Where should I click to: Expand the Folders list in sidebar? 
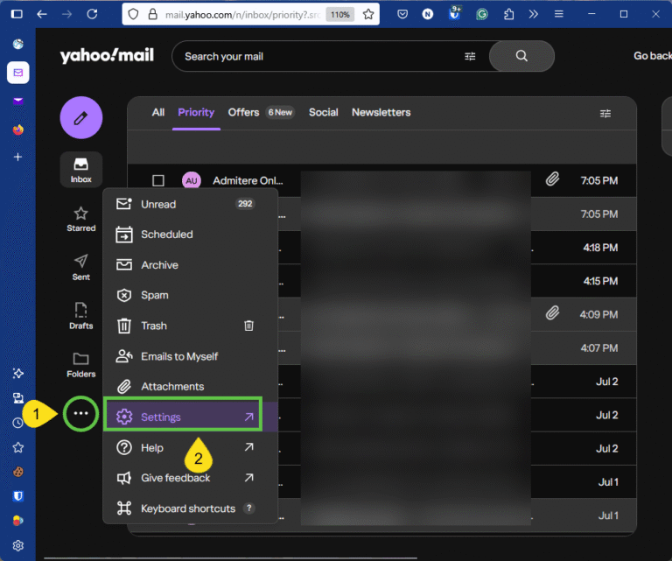point(81,364)
